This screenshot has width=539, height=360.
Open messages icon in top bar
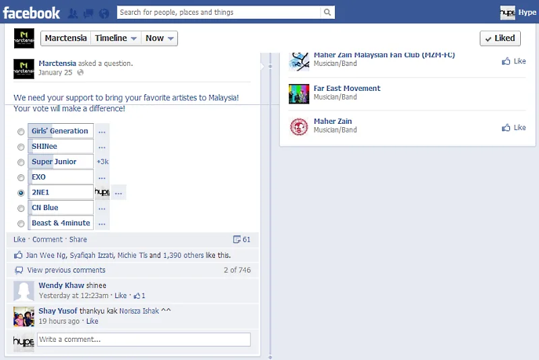[x=88, y=13]
